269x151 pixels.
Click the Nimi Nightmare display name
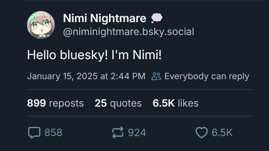pos(104,18)
